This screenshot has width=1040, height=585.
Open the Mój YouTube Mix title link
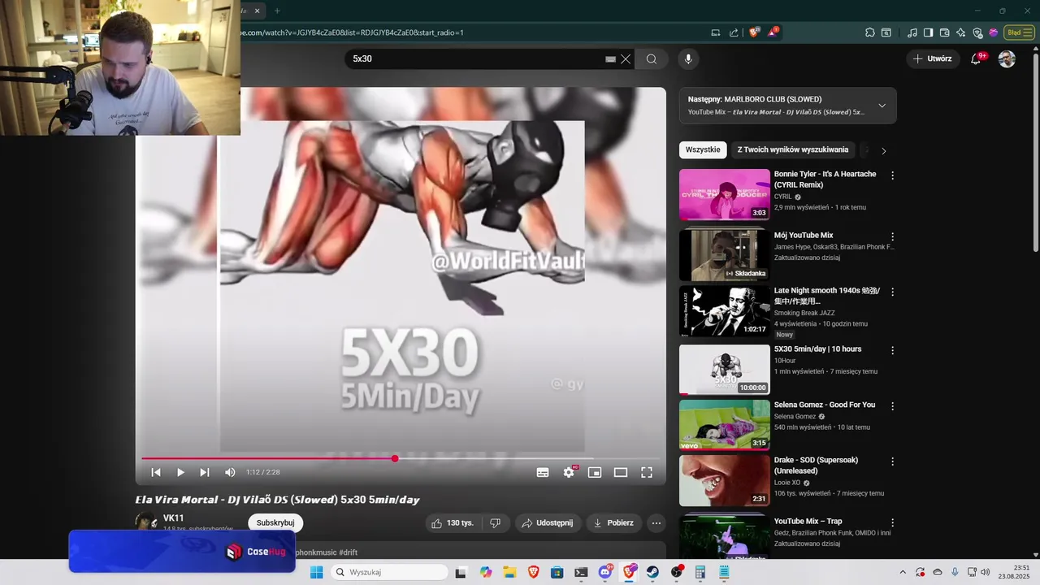803,235
